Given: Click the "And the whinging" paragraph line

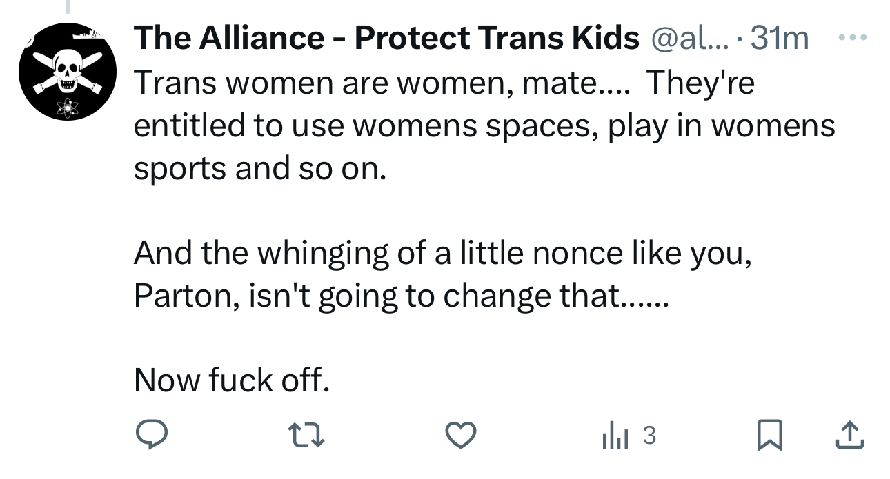Looking at the screenshot, I should (442, 253).
